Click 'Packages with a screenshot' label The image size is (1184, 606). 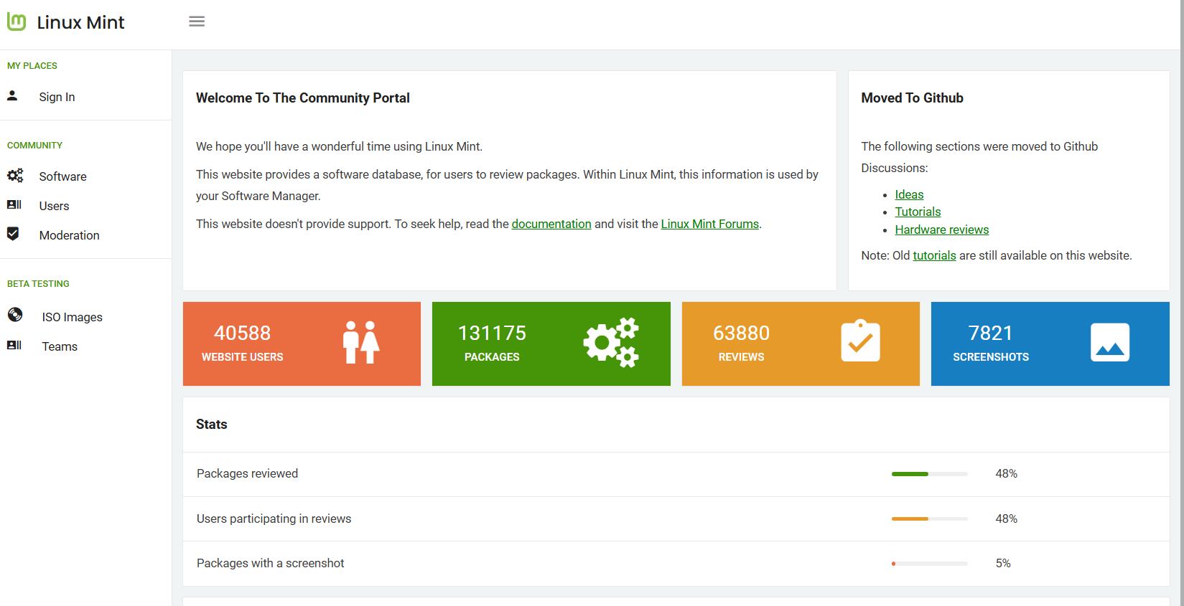click(x=270, y=563)
